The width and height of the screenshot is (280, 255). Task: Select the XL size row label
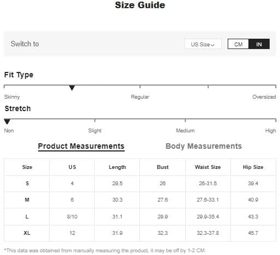27,233
